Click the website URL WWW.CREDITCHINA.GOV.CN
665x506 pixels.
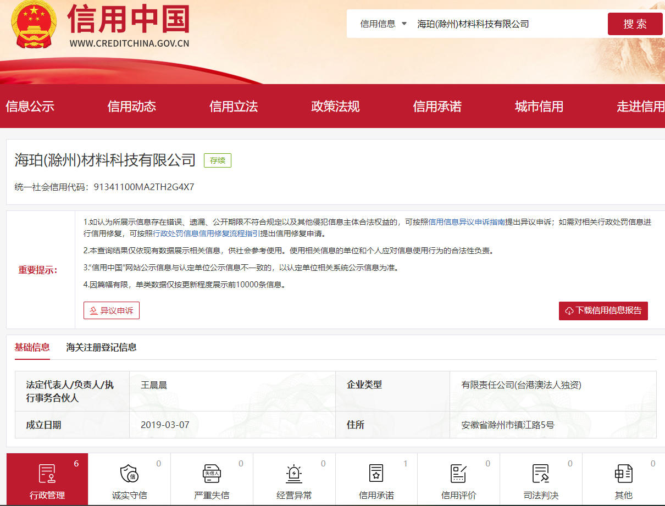[x=129, y=43]
